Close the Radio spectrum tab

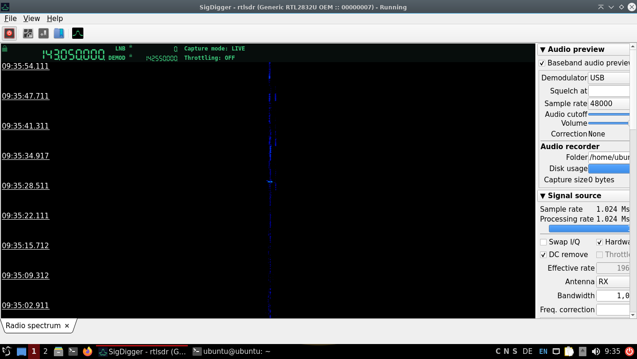click(x=67, y=326)
